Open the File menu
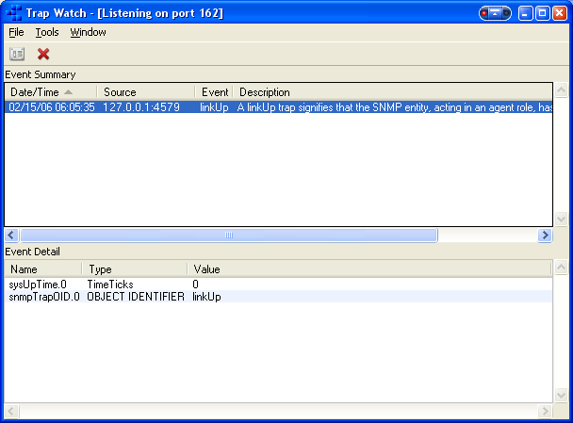 click(x=16, y=32)
